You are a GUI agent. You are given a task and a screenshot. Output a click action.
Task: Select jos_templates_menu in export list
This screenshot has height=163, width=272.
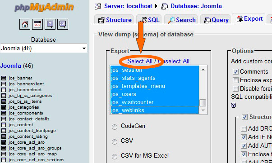click(155, 86)
